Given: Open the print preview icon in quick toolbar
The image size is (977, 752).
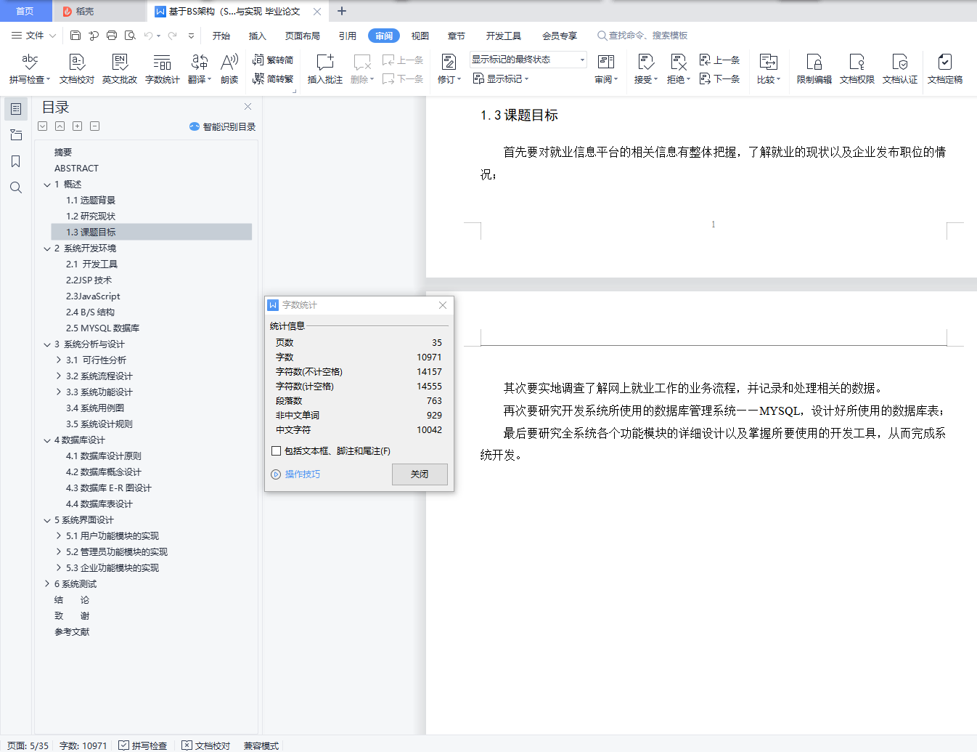Looking at the screenshot, I should coord(130,35).
